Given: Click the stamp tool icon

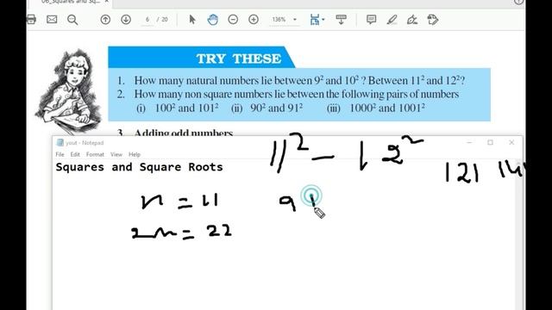Looking at the screenshot, I should (x=433, y=20).
